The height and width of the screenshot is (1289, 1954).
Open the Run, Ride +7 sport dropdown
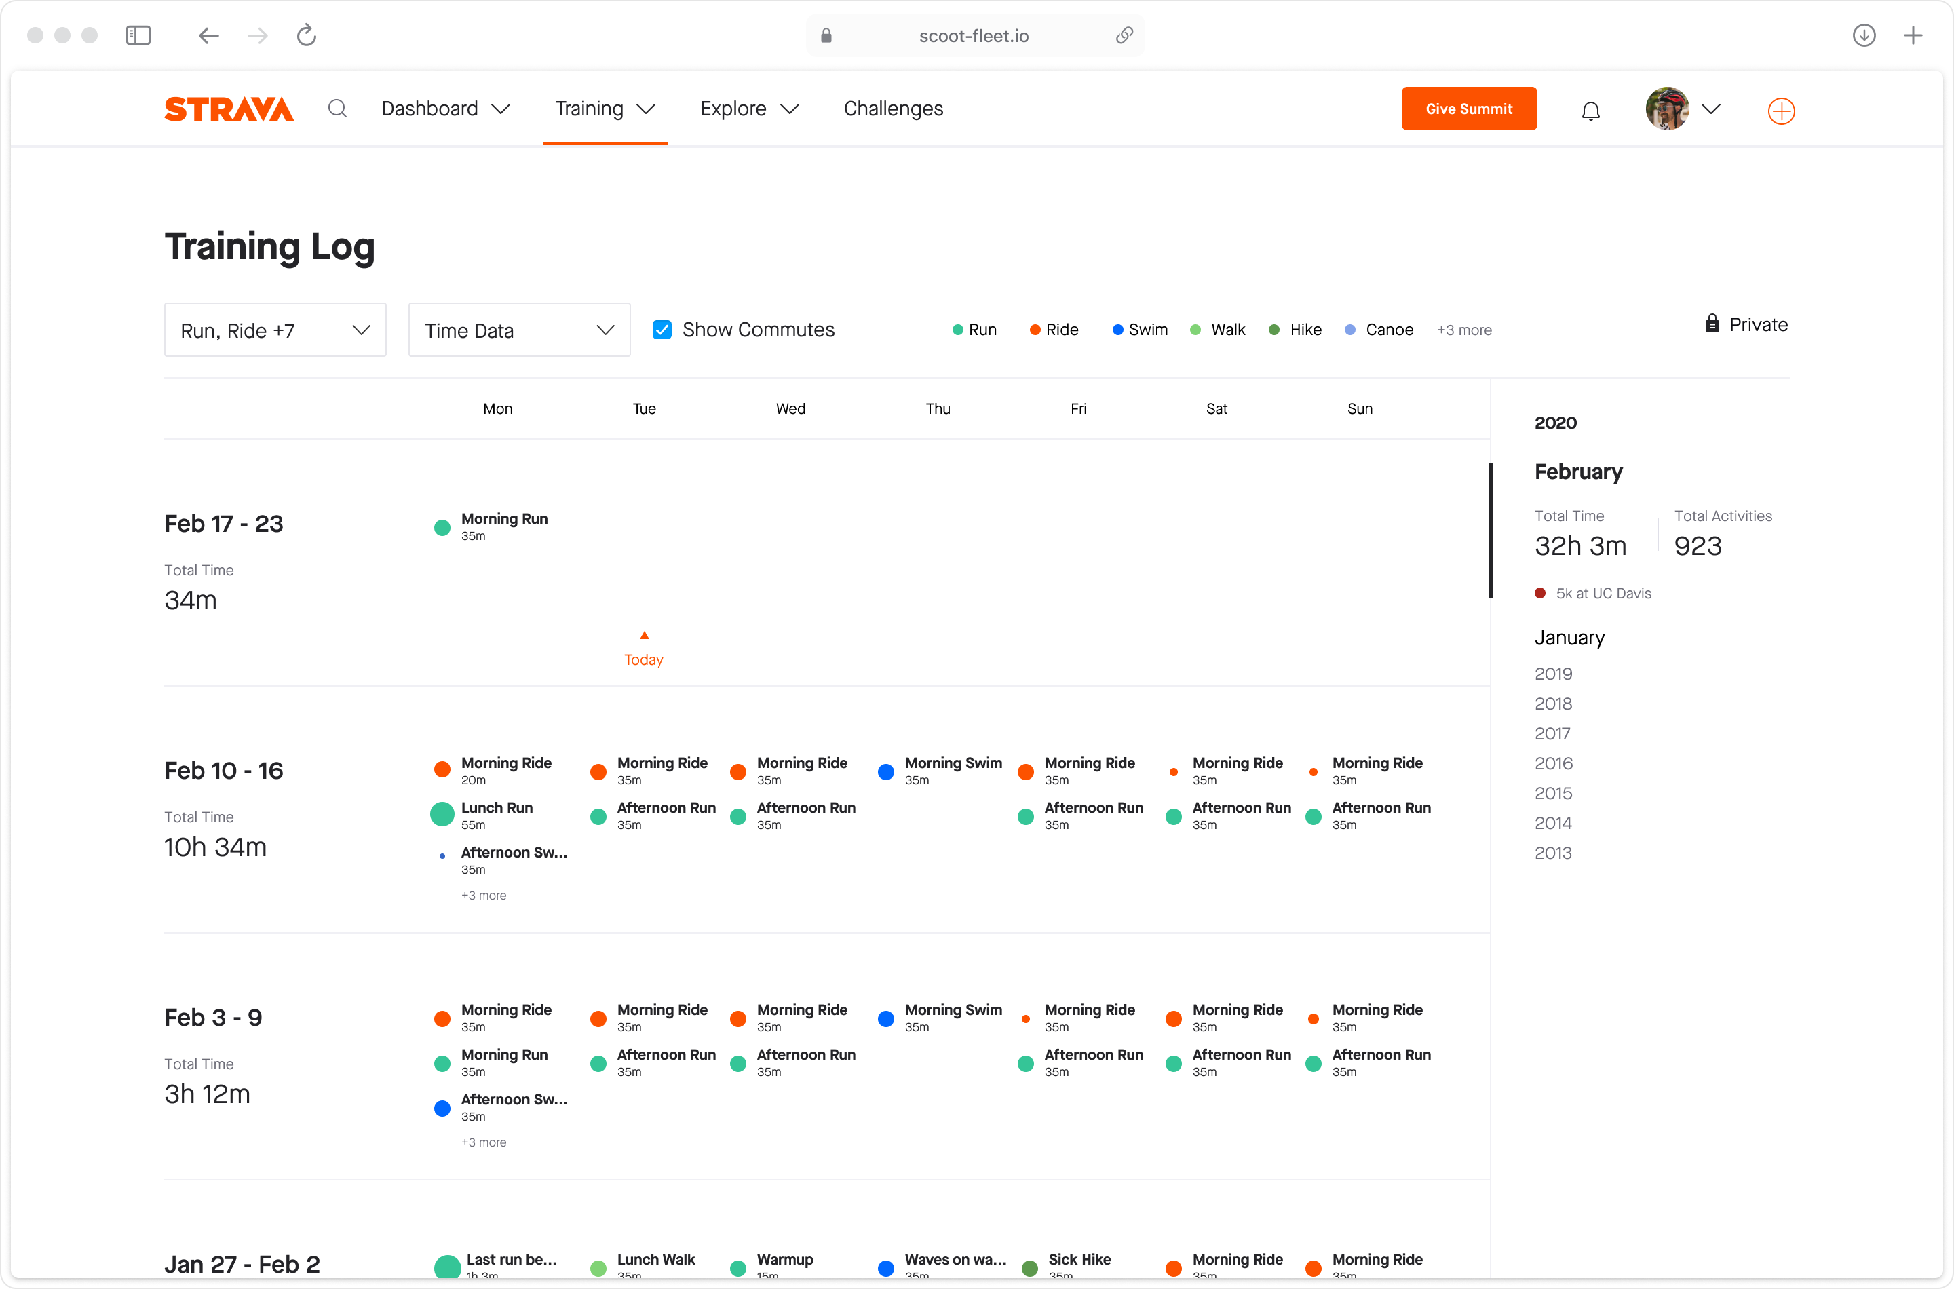coord(275,330)
